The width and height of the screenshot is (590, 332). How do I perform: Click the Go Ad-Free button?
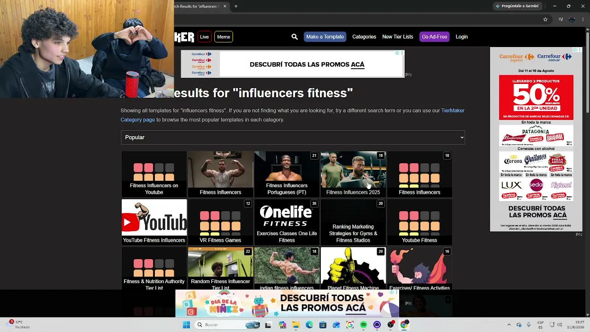434,37
